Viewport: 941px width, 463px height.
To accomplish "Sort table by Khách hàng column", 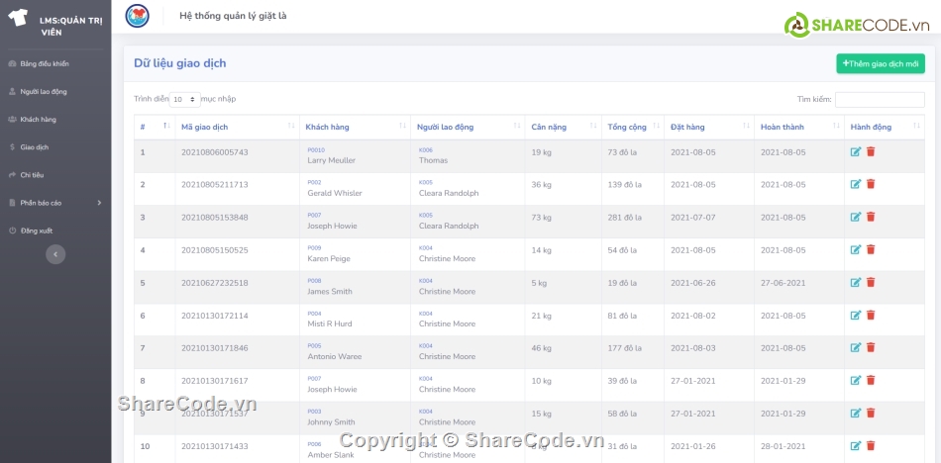I will coord(354,128).
